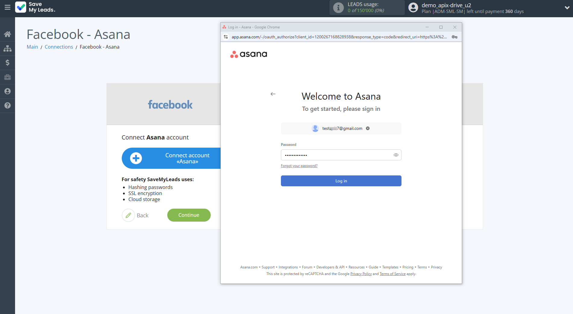Open the connections sitemap icon in sidebar
573x314 pixels.
[x=8, y=48]
